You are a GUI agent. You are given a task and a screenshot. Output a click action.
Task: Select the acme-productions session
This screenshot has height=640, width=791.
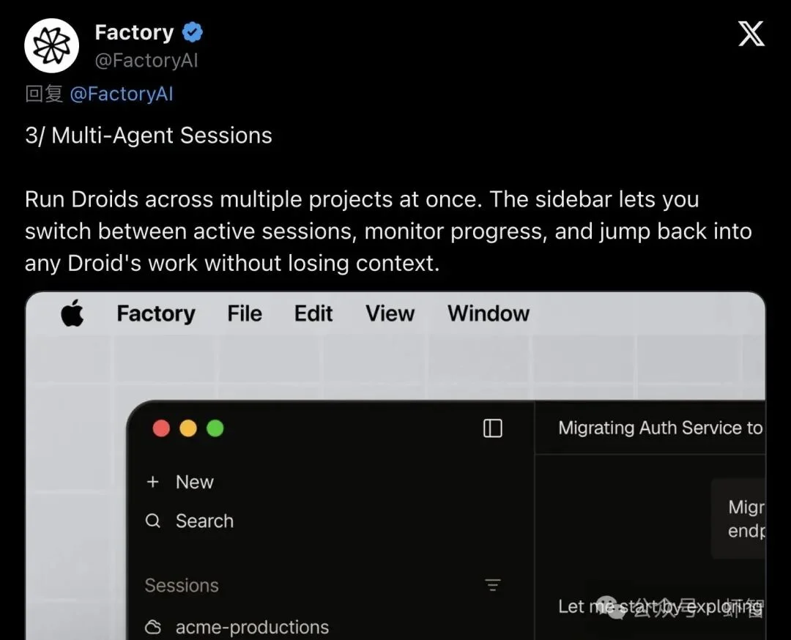tap(251, 628)
